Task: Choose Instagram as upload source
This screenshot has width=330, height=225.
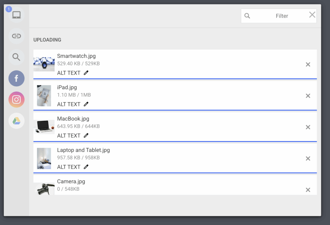Action: [16, 99]
